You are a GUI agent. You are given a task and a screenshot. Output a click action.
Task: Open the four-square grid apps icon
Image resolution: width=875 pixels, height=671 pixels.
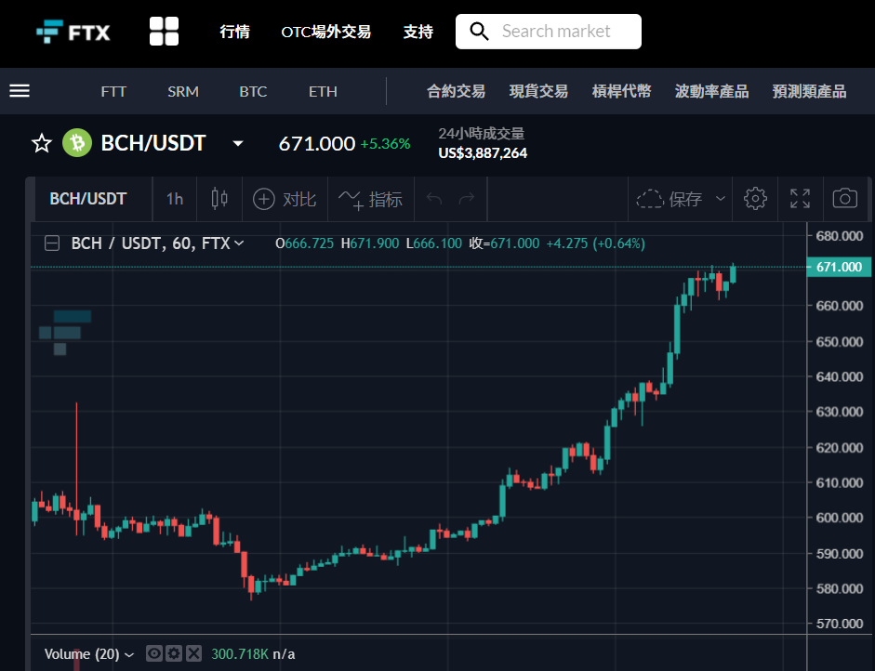coord(164,32)
